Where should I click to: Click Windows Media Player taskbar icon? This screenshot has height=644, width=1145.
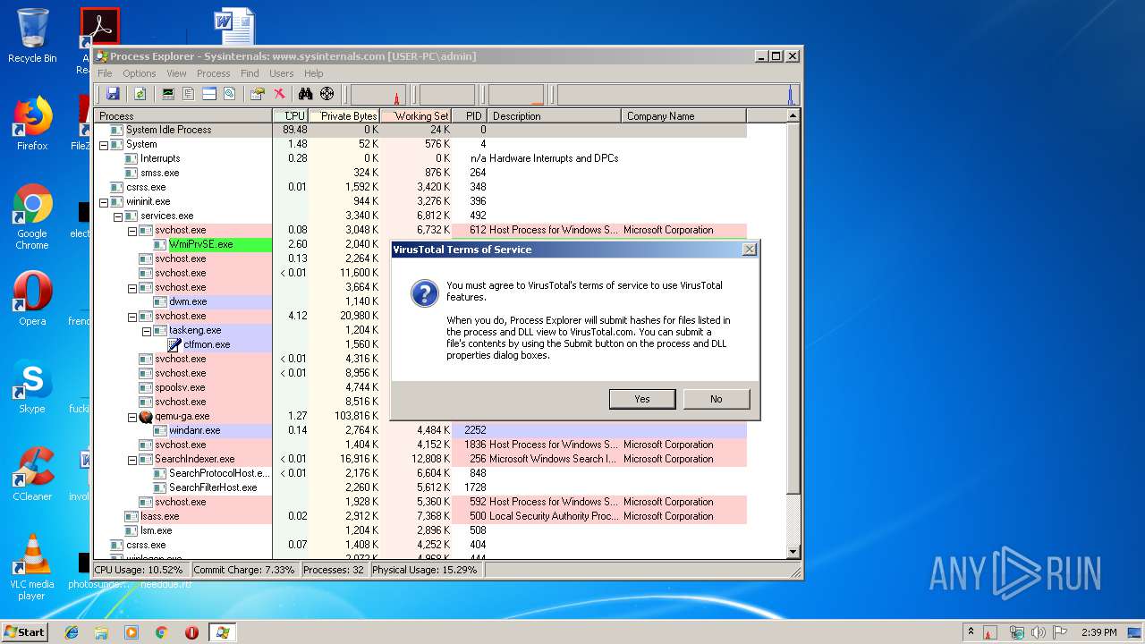point(131,632)
